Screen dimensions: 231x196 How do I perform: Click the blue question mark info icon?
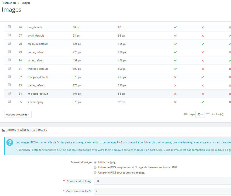point(10,142)
